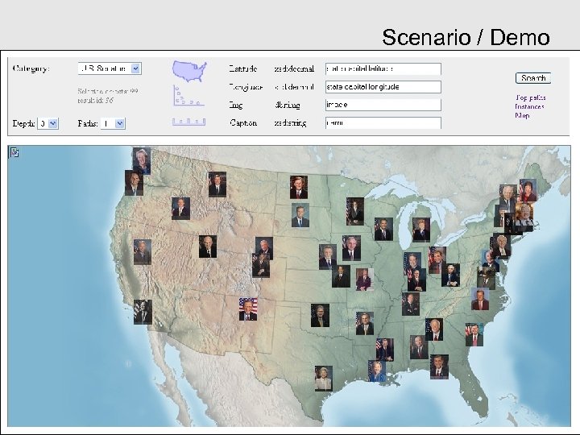Click the Search button
This screenshot has width=580, height=435.
[533, 78]
